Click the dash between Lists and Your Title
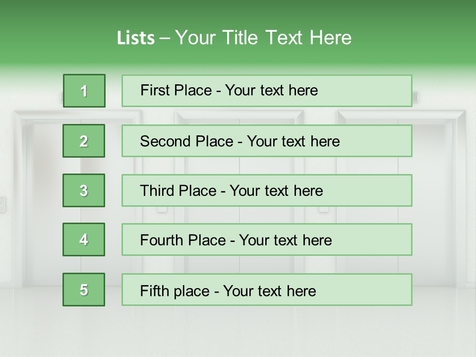476x357 pixels. click(x=165, y=38)
